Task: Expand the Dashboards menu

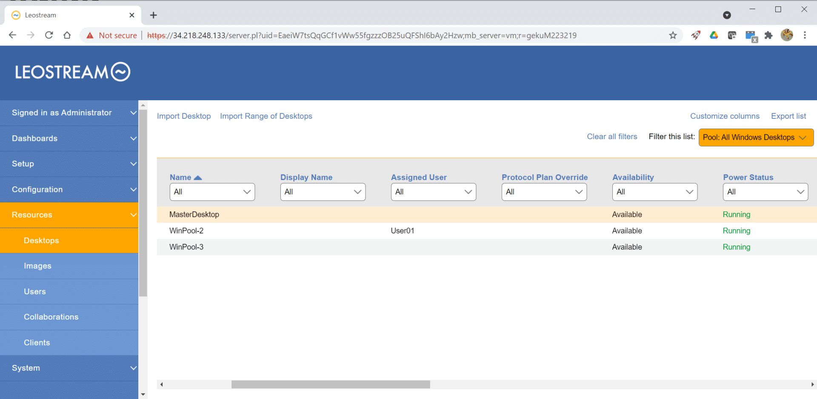Action: [69, 138]
